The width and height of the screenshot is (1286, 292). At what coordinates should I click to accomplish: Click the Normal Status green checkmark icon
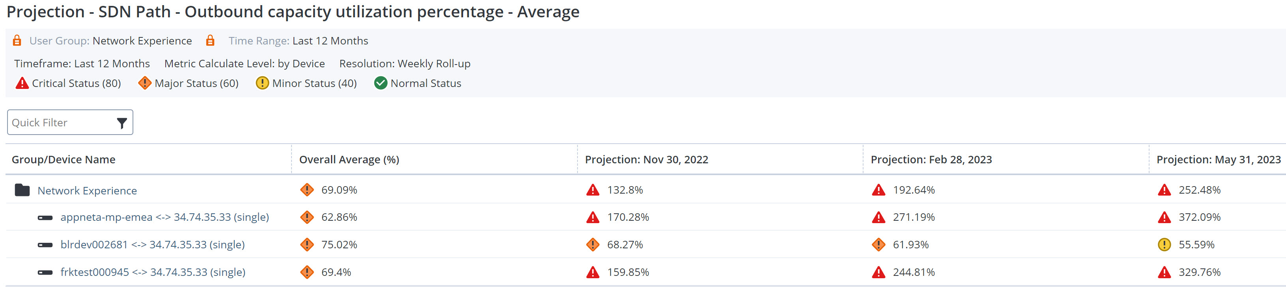coord(380,83)
